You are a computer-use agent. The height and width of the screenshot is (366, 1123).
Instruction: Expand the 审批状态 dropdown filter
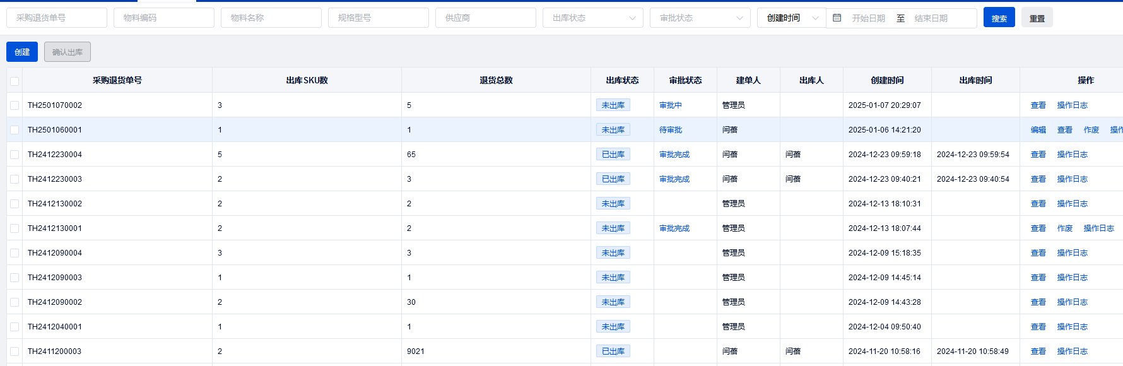(700, 18)
